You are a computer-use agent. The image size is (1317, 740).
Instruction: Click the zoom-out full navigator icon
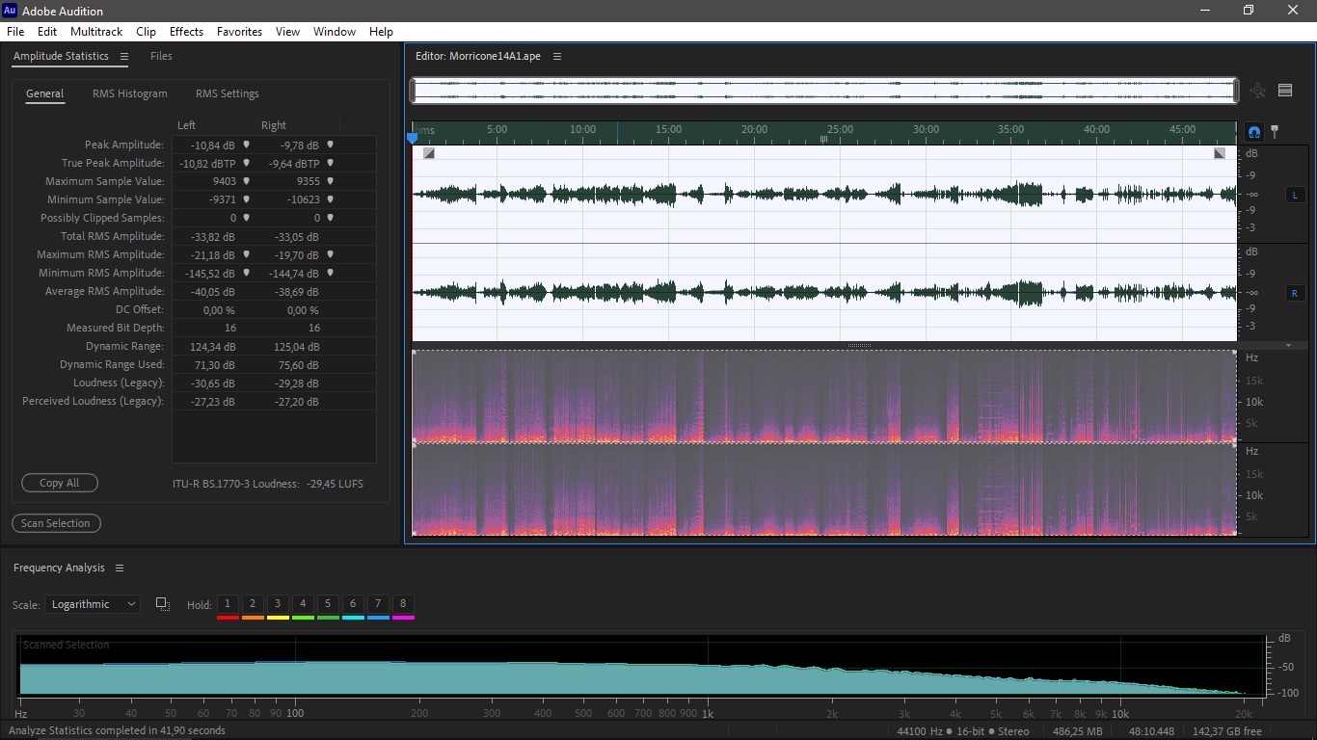[1257, 91]
